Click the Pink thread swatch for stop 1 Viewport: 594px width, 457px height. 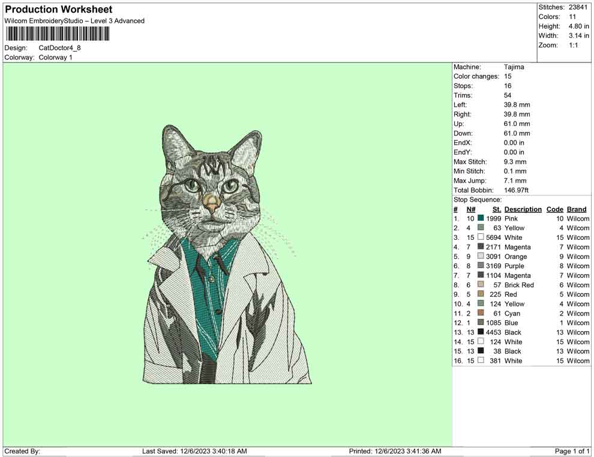(479, 219)
